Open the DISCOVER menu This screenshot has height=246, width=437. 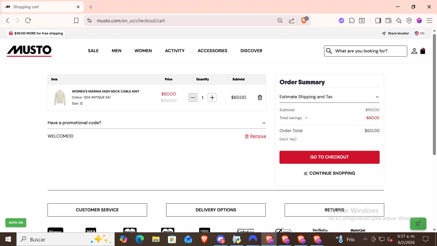click(251, 51)
